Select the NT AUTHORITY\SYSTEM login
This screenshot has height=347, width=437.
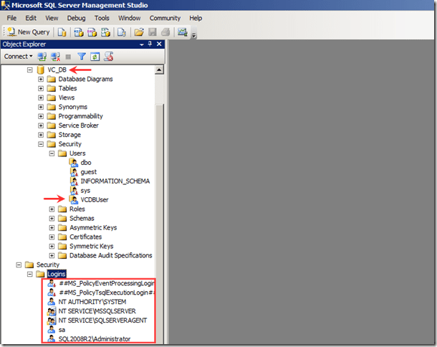[92, 302]
